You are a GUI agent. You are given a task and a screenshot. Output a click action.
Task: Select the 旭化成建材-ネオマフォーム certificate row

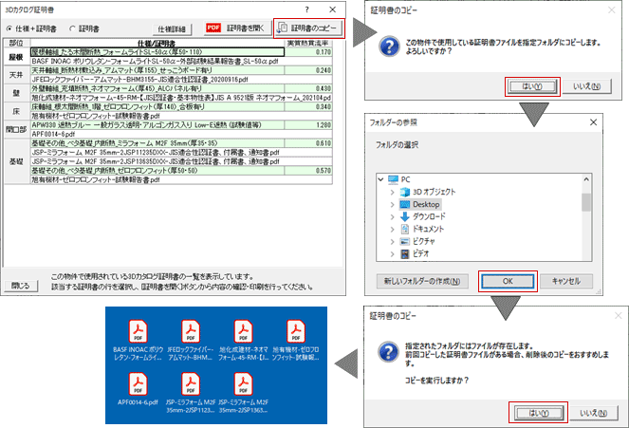click(181, 98)
